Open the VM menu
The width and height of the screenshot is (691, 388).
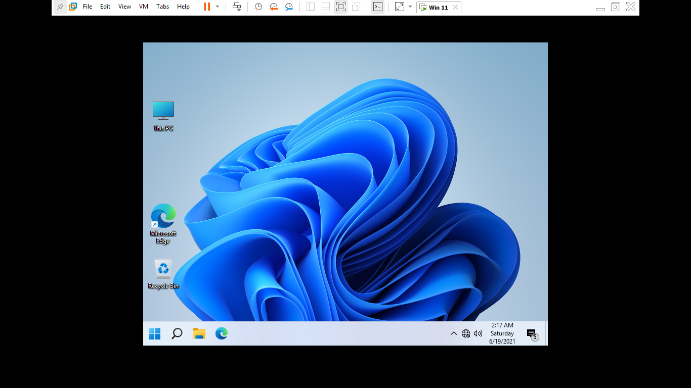(x=144, y=7)
